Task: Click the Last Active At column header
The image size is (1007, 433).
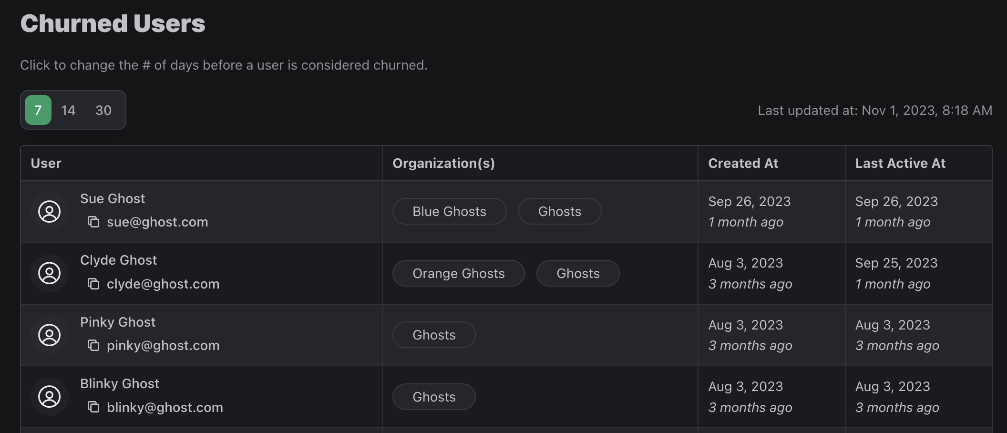Action: point(900,163)
